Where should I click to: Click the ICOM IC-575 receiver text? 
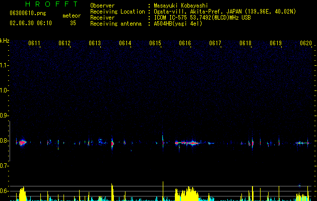tap(202, 18)
